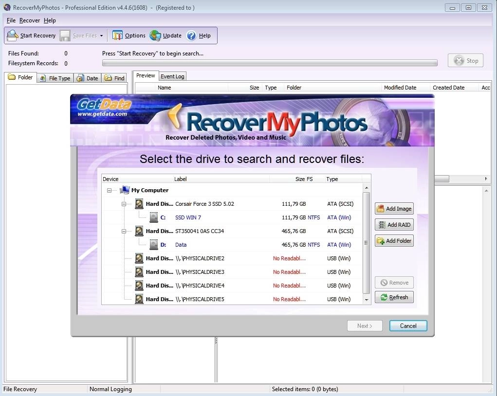Select the Data volume label
Screen dimensions: 497x396
[181, 245]
